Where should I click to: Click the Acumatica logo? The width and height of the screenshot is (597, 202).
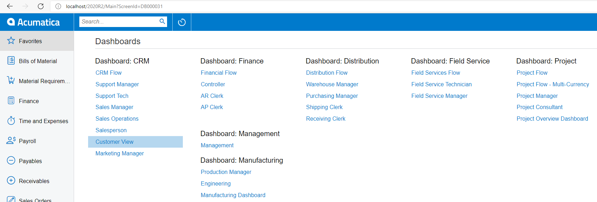point(33,22)
